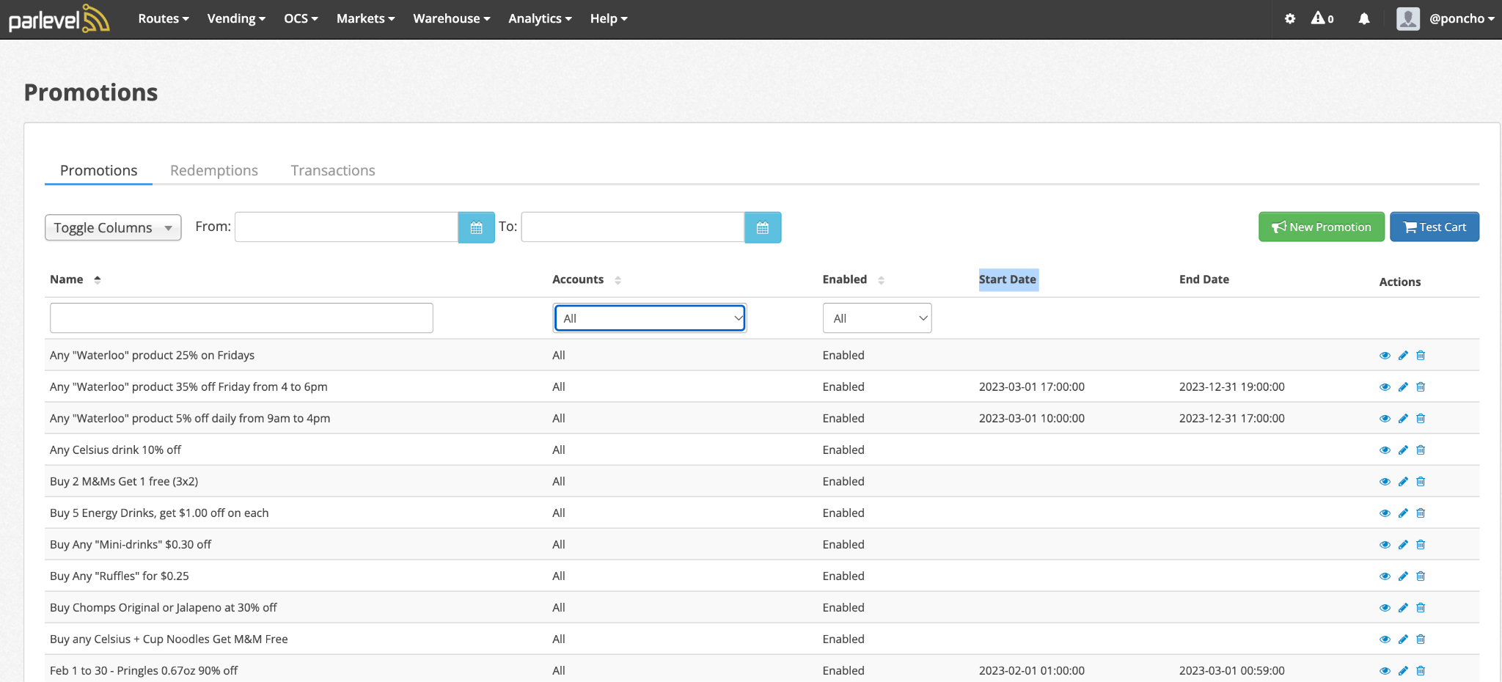Select the Promotions tab
Viewport: 1502px width, 682px height.
click(x=99, y=170)
